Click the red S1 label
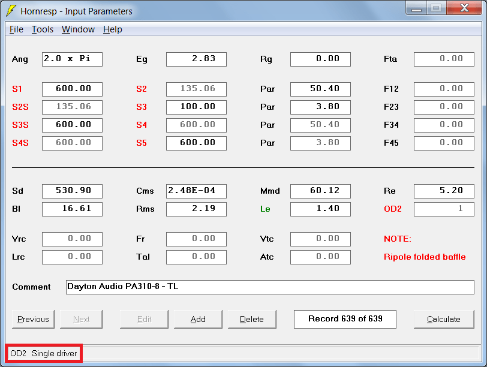The width and height of the screenshot is (487, 367). coord(17,89)
